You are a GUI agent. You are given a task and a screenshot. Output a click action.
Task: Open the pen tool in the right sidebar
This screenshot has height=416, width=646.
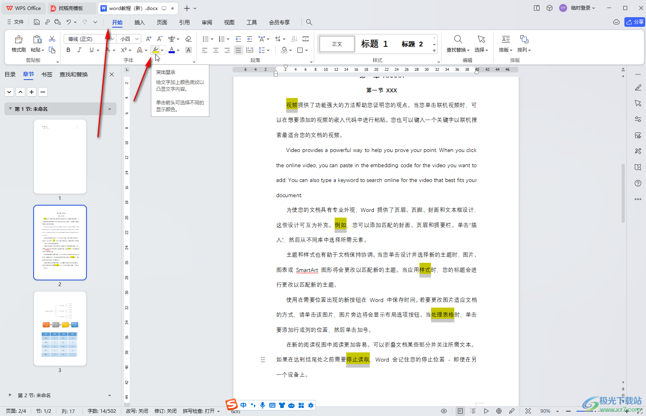pos(638,87)
